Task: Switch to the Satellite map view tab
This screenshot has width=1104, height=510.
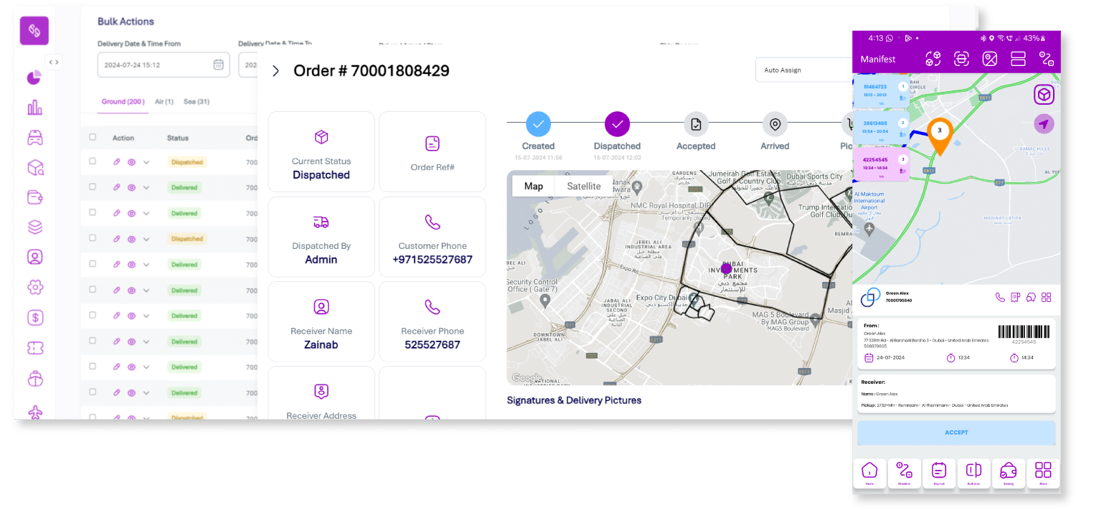Action: click(x=584, y=186)
